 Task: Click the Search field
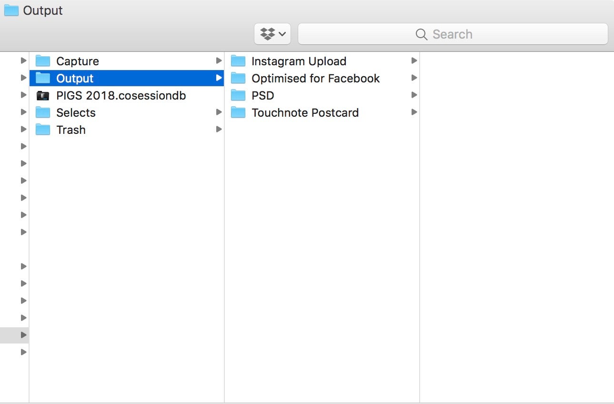(453, 34)
